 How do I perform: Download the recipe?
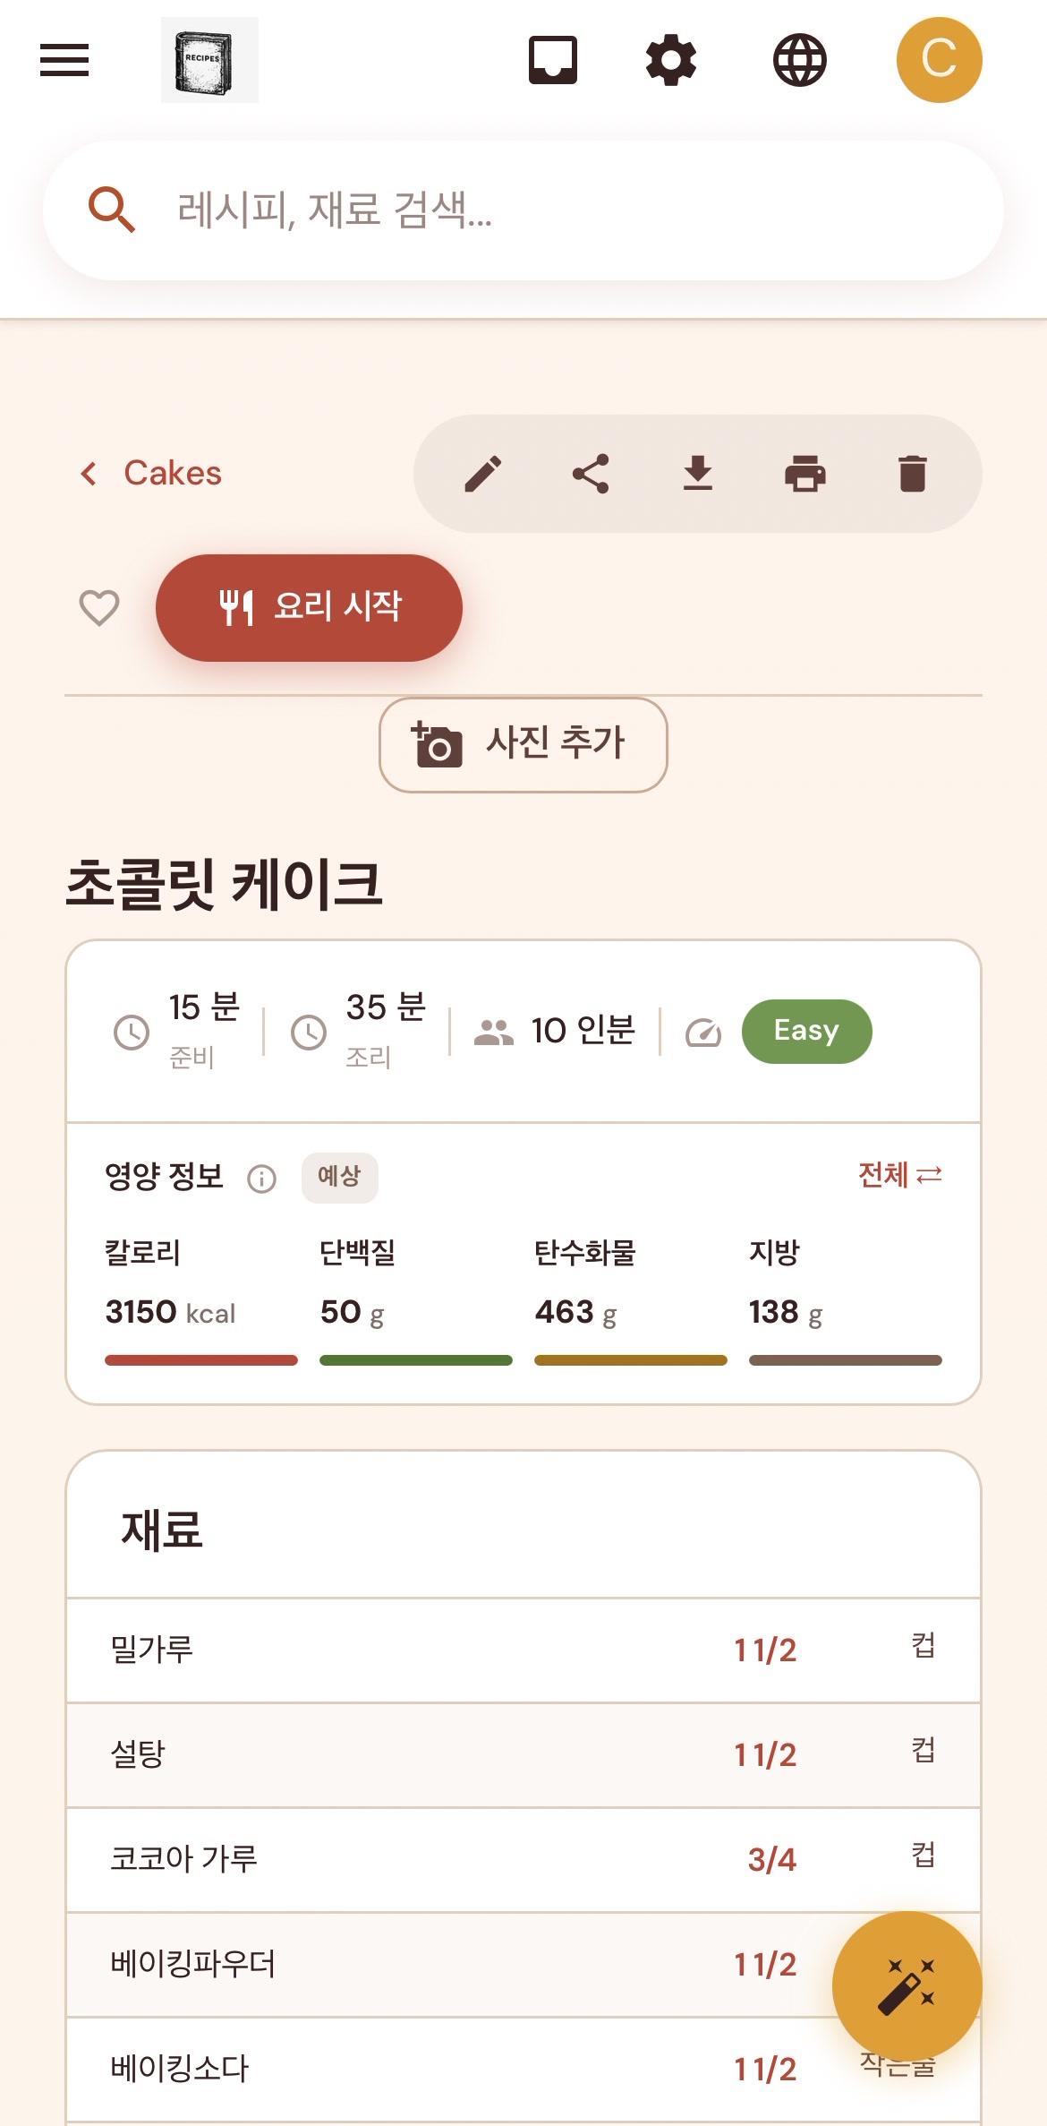698,474
